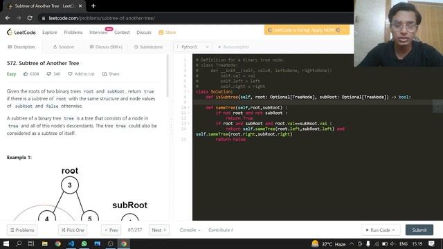
Task: Click the LeetCode is hiring banner
Action: (x=307, y=30)
